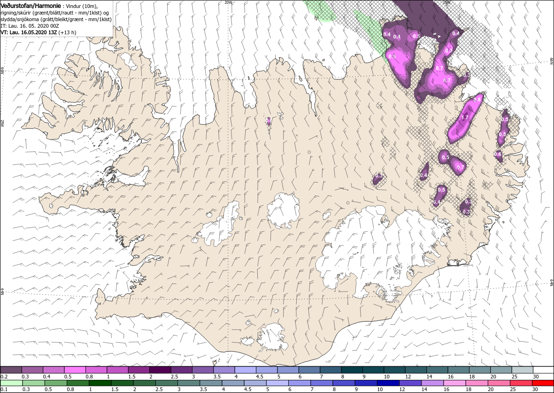Click the 1.5 label in top legend row
The height and width of the screenshot is (393, 554).
coord(131,377)
